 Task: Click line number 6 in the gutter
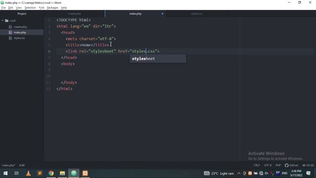tap(49, 51)
